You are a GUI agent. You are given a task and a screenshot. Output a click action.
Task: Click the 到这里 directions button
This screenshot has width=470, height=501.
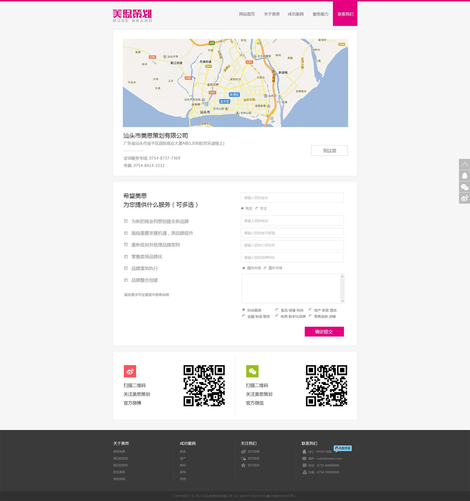click(330, 151)
